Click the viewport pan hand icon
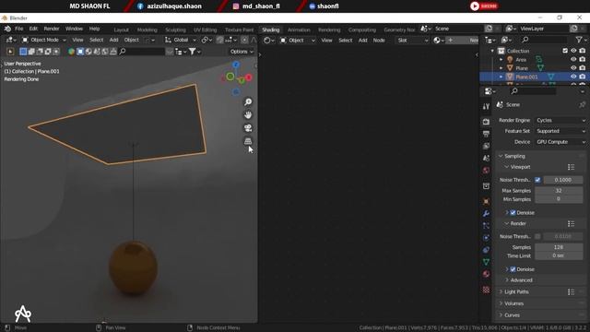The width and height of the screenshot is (590, 332). point(248,114)
